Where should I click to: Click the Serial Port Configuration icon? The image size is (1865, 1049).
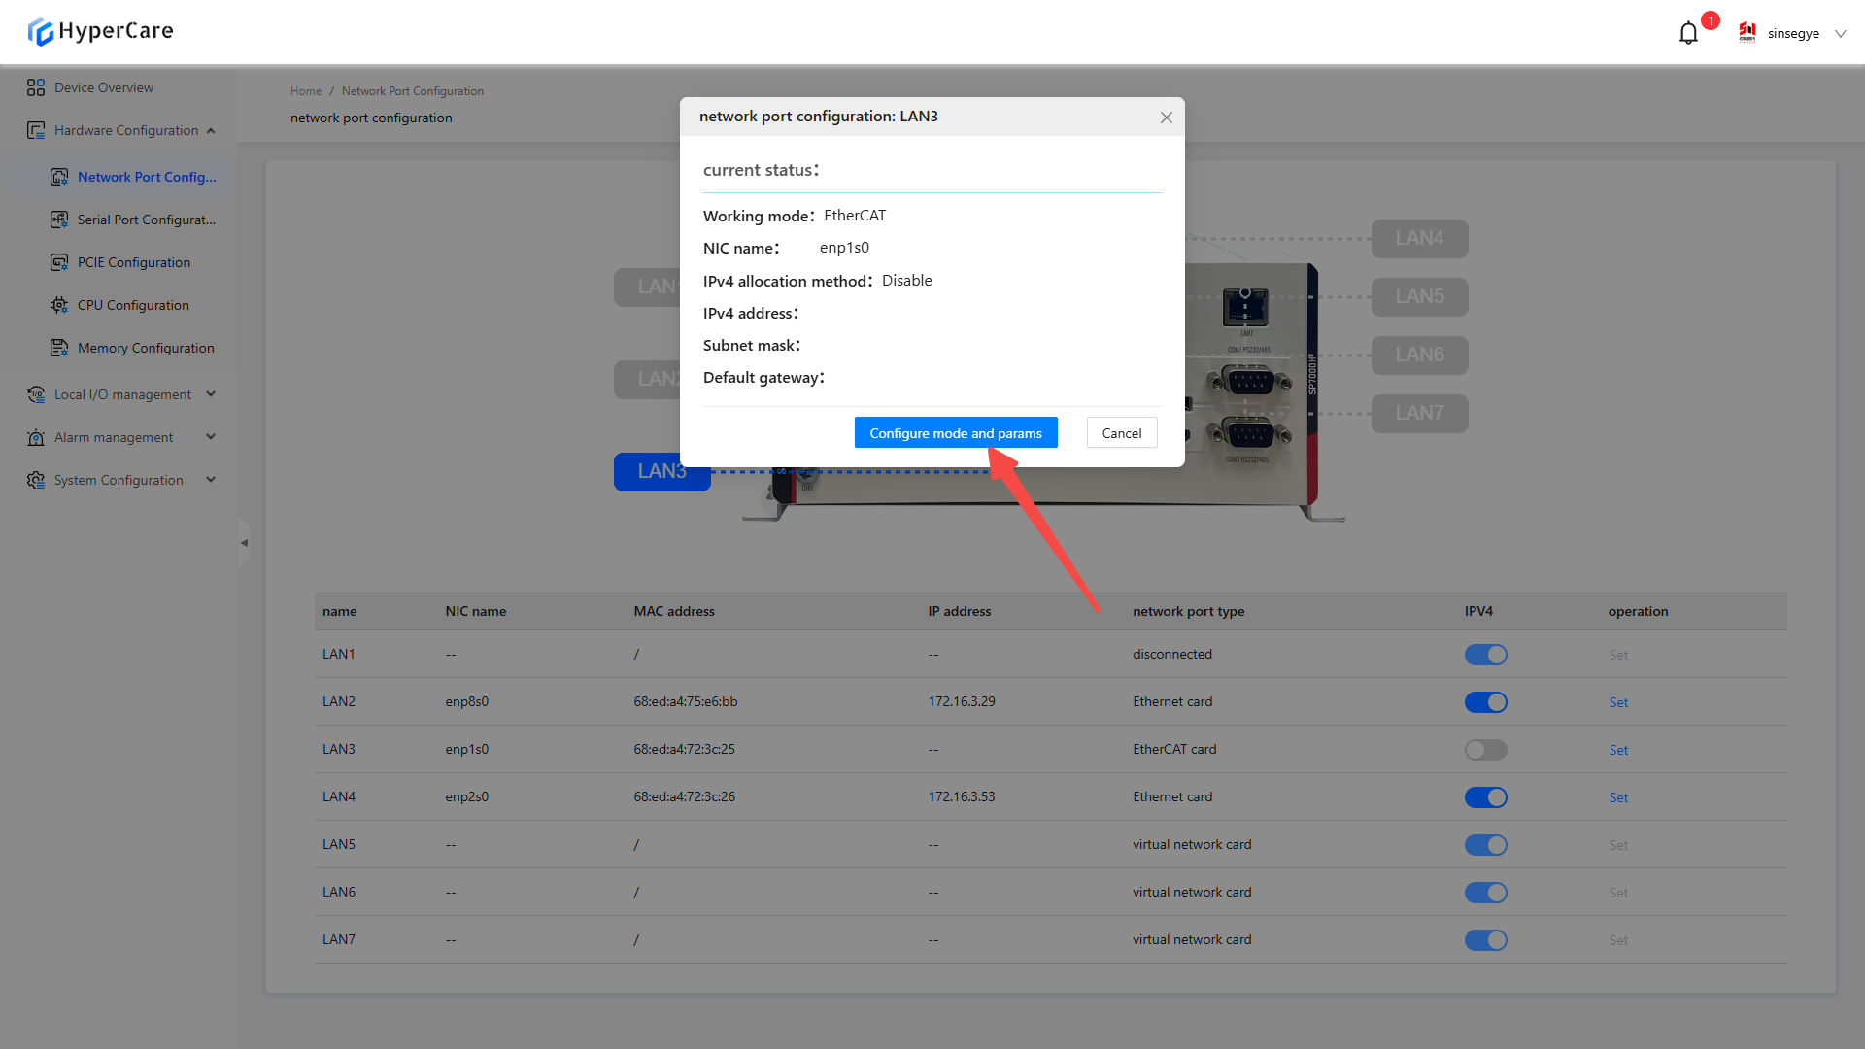pos(59,220)
